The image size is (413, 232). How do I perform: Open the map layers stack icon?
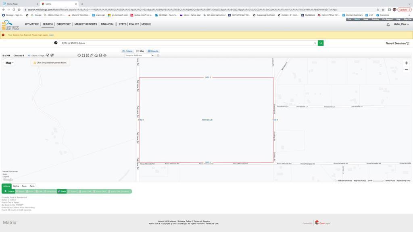[x=100, y=55]
